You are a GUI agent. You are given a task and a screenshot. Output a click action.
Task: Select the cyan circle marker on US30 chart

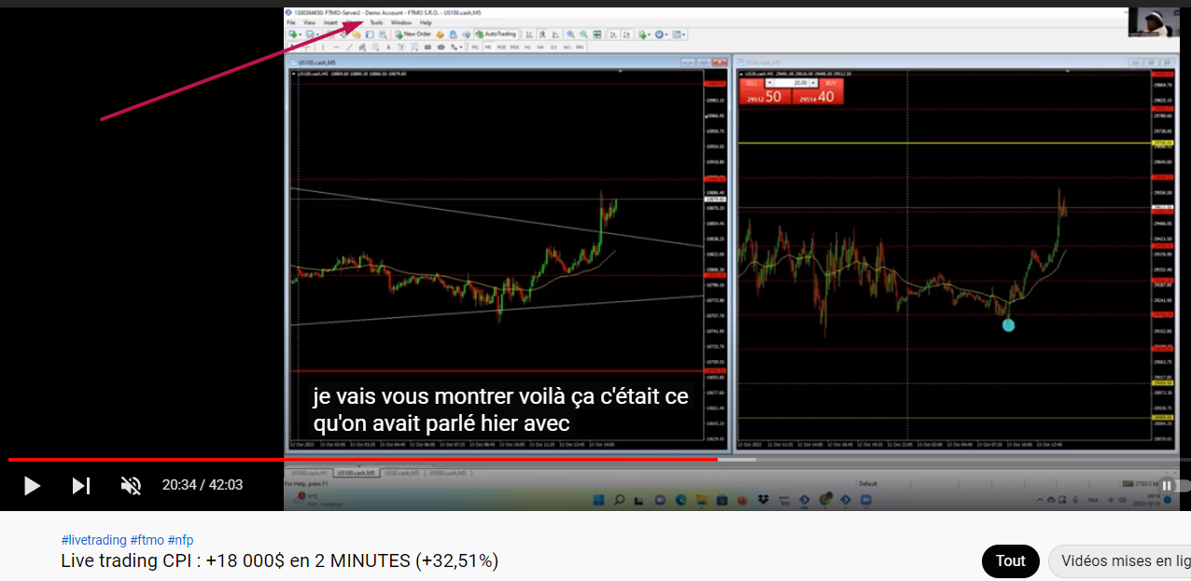tap(1008, 325)
